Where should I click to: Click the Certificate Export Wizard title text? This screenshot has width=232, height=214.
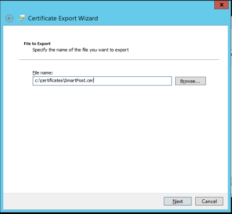click(x=63, y=19)
